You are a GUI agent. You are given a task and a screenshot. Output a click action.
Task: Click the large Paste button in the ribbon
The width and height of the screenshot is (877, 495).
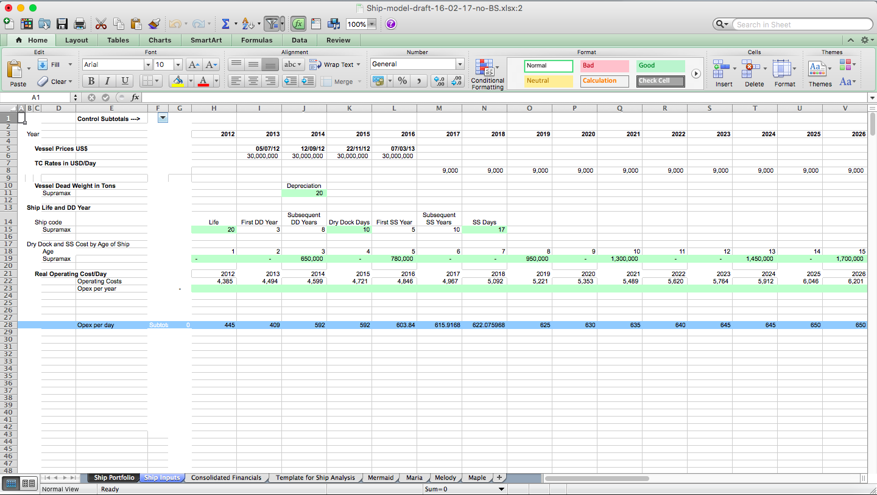coord(18,73)
